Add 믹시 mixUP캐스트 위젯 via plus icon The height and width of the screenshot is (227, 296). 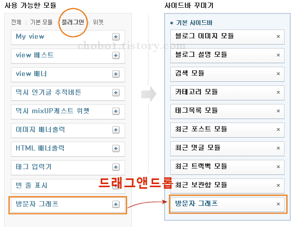tap(116, 111)
